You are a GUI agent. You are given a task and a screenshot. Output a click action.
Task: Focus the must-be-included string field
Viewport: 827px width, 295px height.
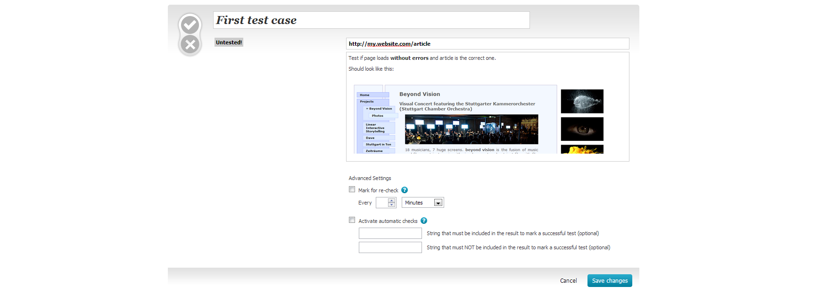click(x=390, y=233)
